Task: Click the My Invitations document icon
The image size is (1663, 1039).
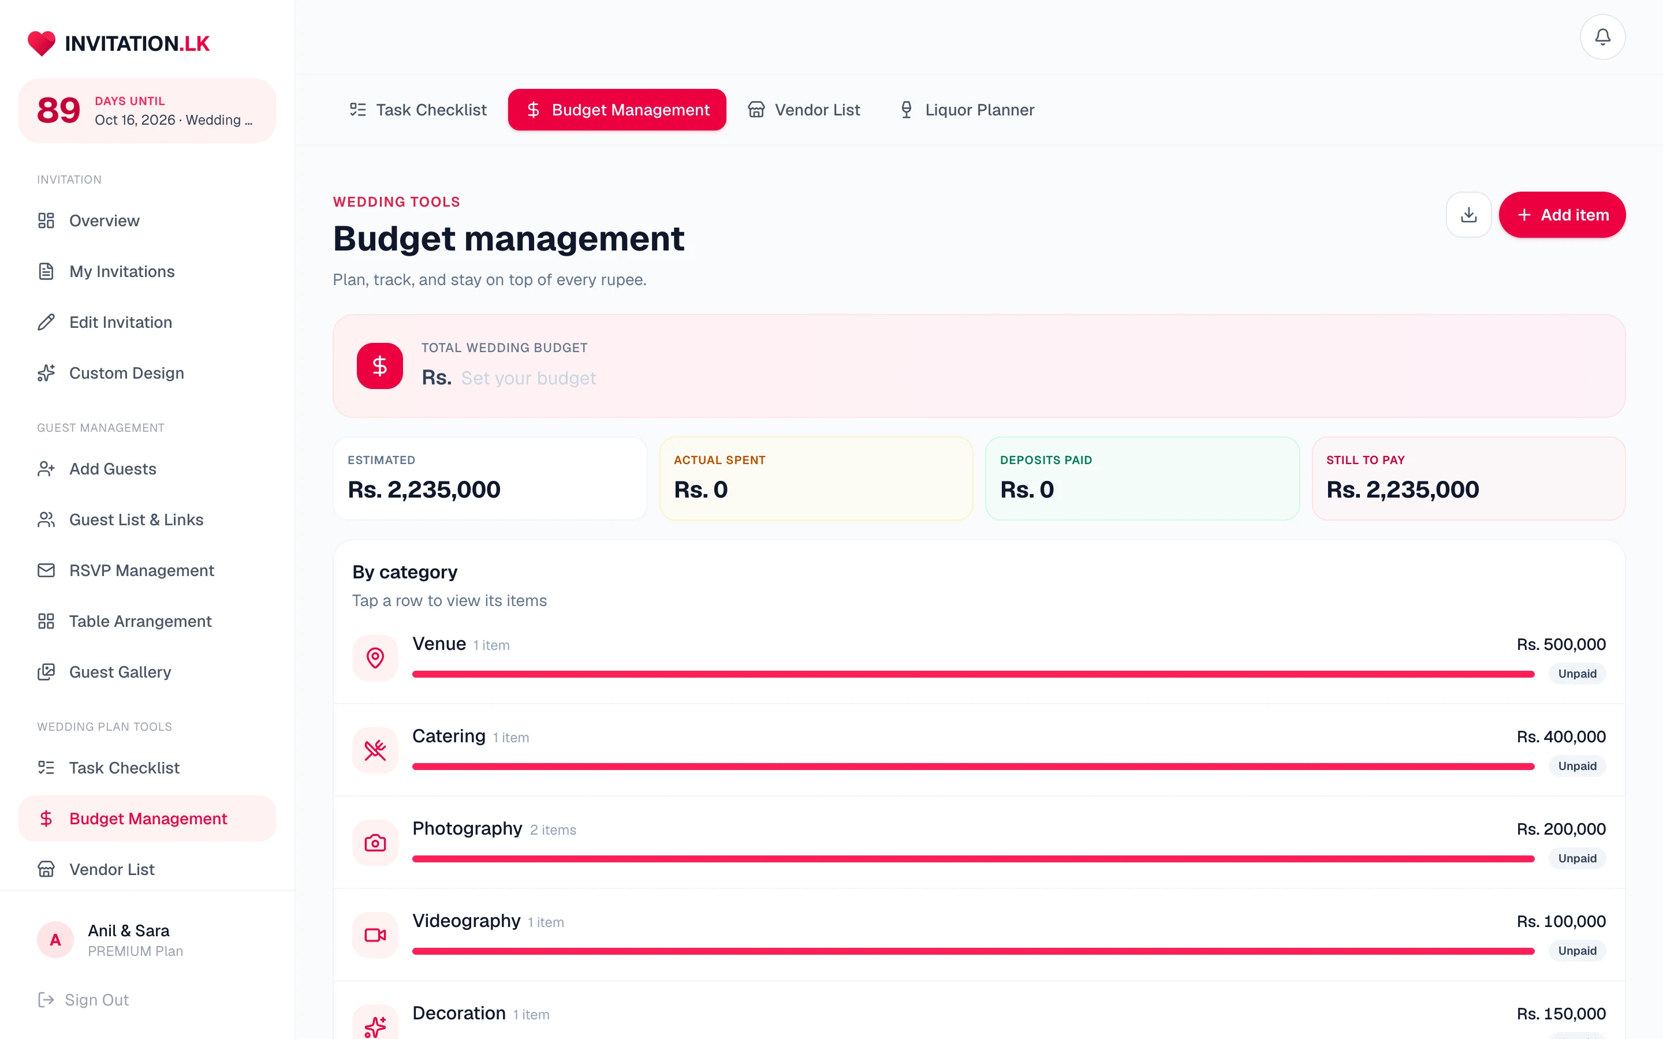Action: 46,271
